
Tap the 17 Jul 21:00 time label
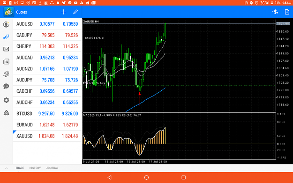(158, 162)
